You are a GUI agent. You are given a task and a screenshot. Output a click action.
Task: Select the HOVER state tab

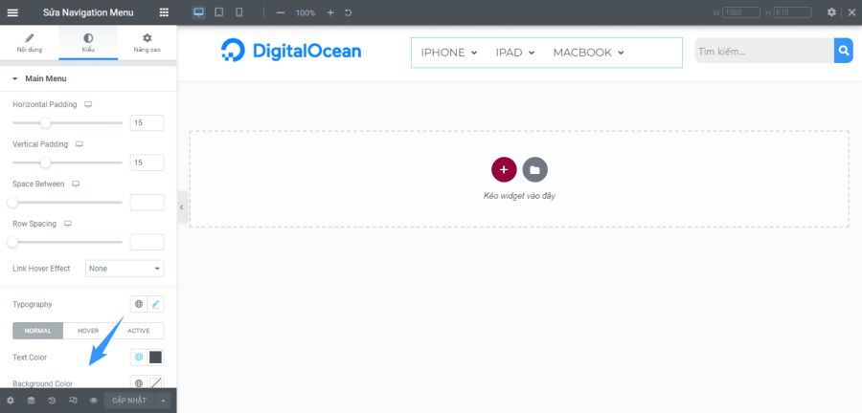point(88,331)
